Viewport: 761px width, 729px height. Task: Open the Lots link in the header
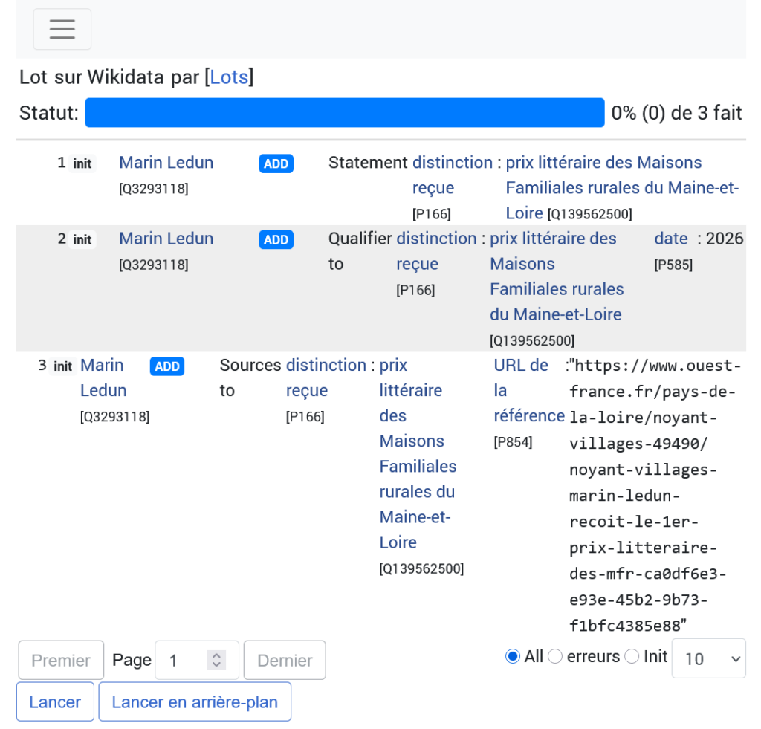pos(229,77)
